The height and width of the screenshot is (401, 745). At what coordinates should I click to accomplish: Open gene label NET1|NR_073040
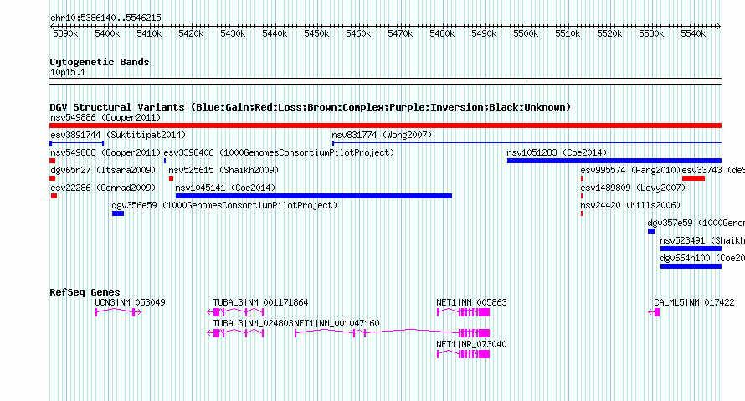(x=471, y=344)
